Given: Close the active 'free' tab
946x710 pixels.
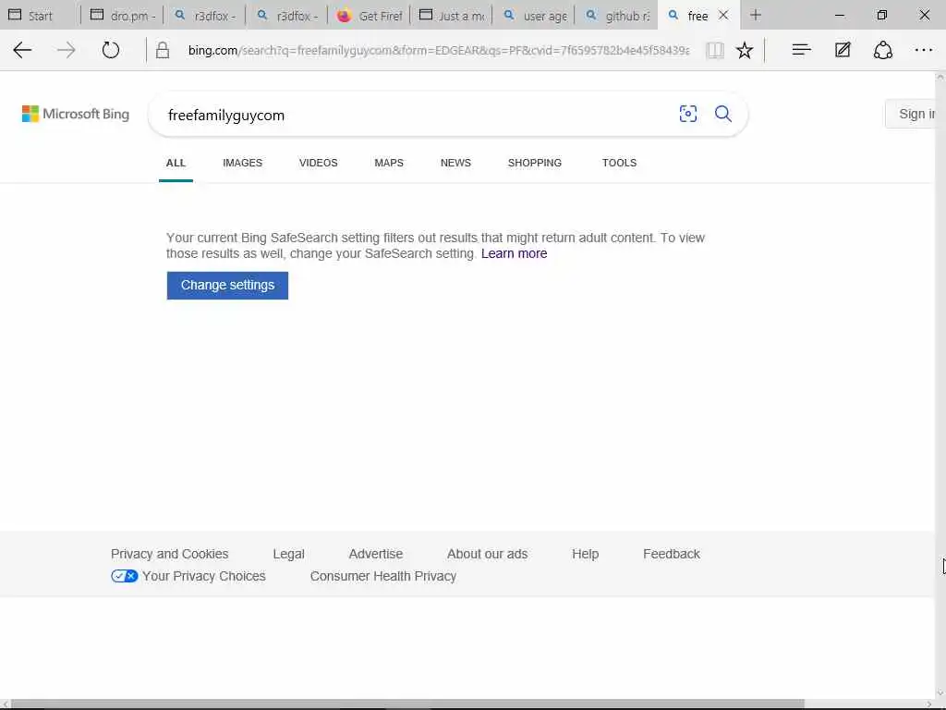Looking at the screenshot, I should 723,15.
